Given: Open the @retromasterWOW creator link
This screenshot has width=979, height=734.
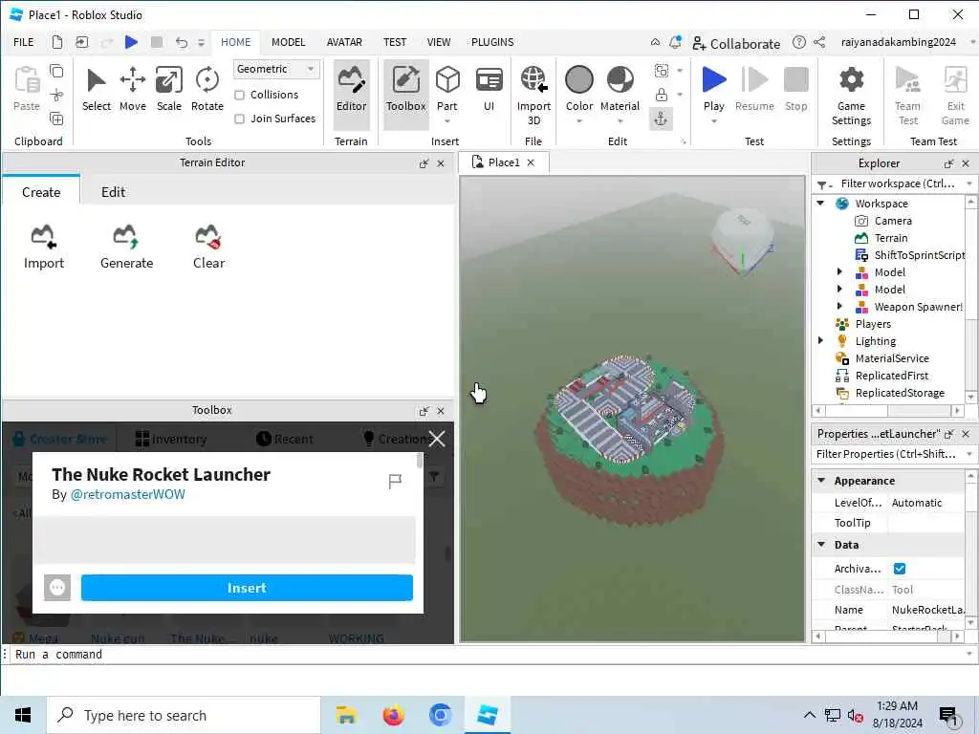Looking at the screenshot, I should [x=127, y=494].
